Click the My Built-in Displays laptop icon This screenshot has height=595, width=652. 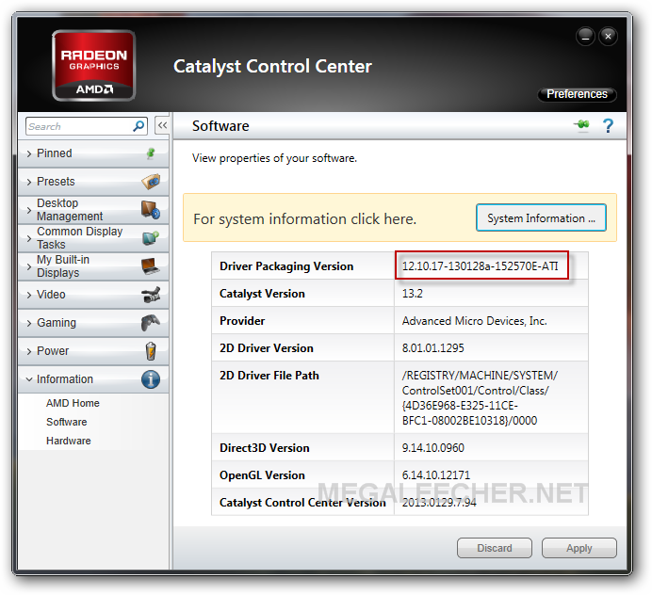[151, 265]
